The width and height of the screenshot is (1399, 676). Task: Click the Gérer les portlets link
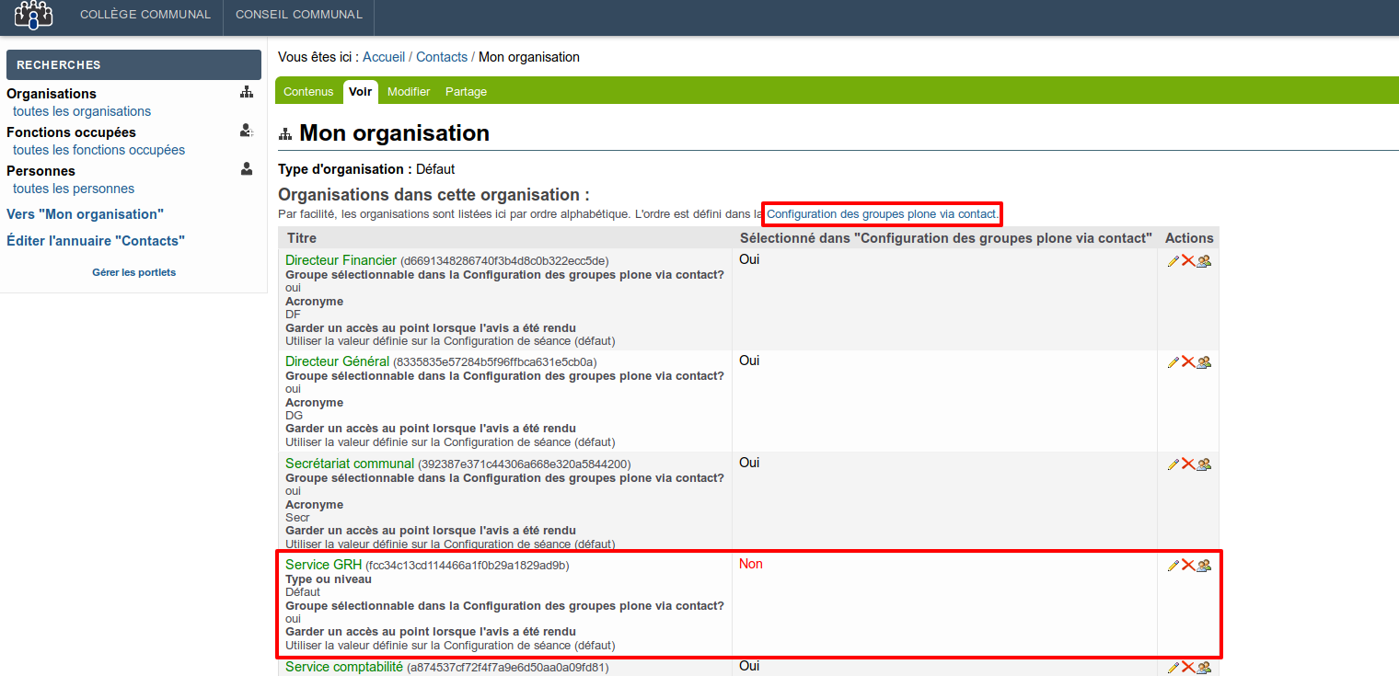click(x=133, y=272)
